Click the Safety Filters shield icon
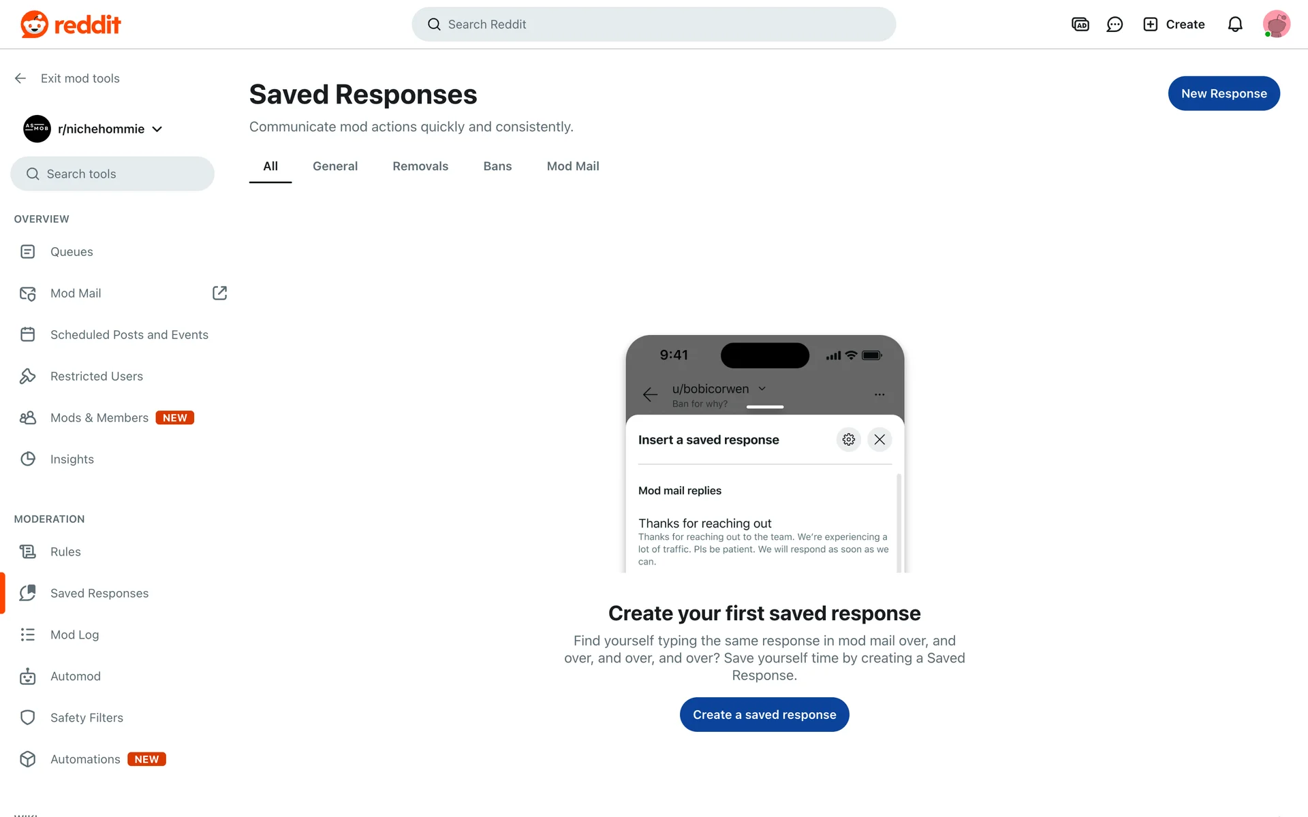1308x817 pixels. tap(28, 718)
